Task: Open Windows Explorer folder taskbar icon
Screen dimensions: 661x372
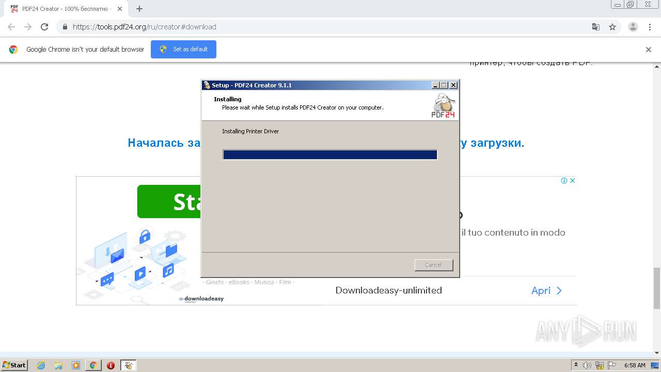Action: tap(58, 365)
